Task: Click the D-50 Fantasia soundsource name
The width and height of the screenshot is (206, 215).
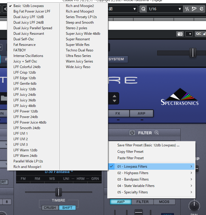Action: coord(59,172)
